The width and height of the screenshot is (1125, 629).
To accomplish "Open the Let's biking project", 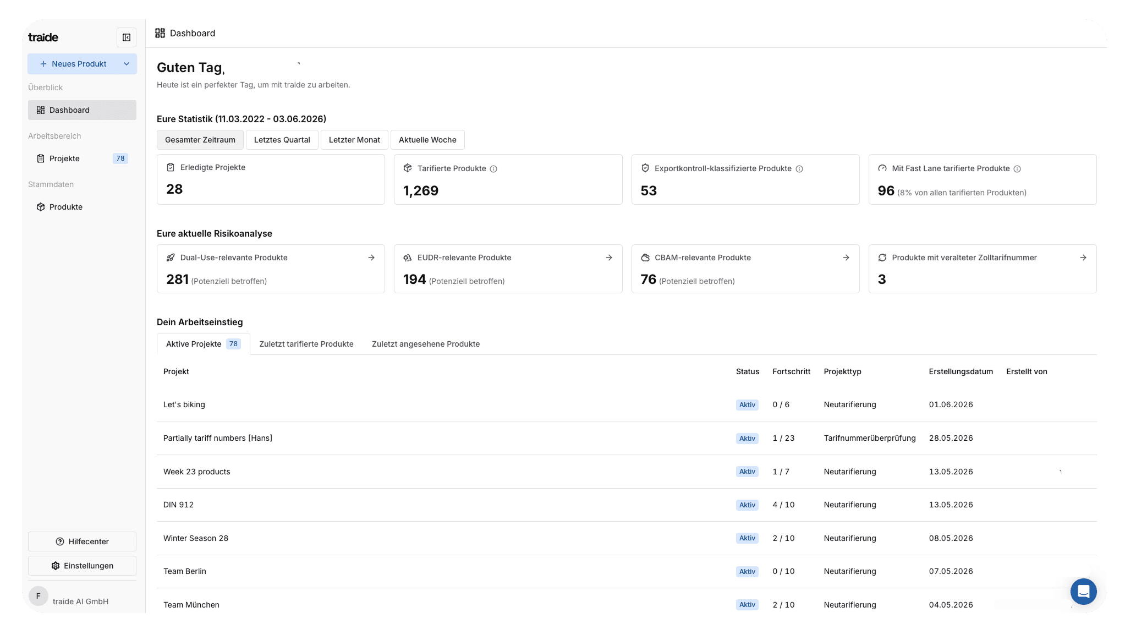I will click(627, 405).
